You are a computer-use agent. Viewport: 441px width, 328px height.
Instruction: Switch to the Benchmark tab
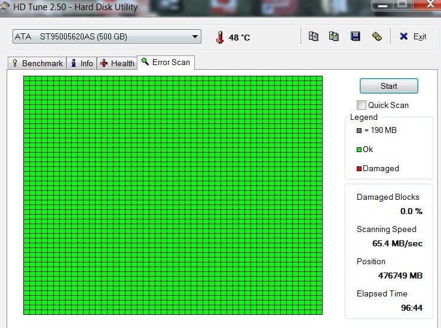click(36, 63)
